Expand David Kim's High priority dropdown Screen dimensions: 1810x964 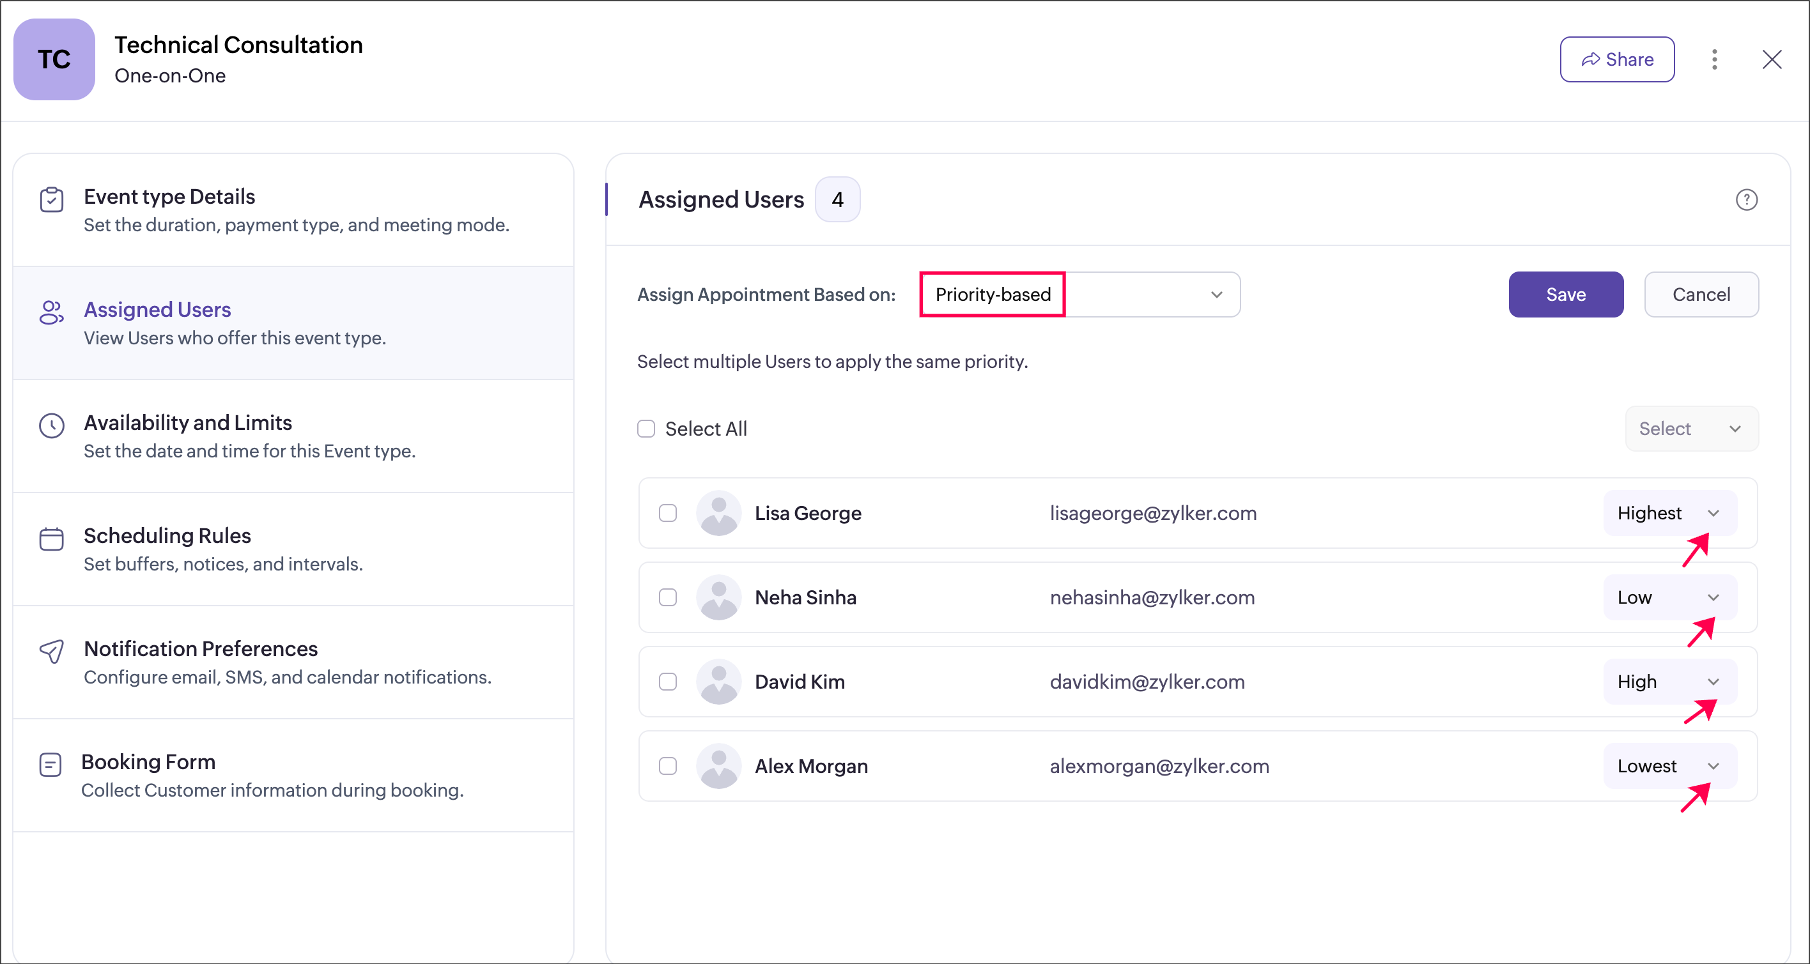(x=1669, y=682)
